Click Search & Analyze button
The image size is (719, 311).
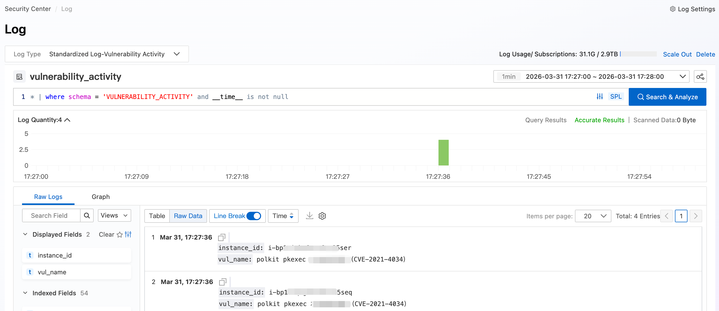click(x=667, y=97)
